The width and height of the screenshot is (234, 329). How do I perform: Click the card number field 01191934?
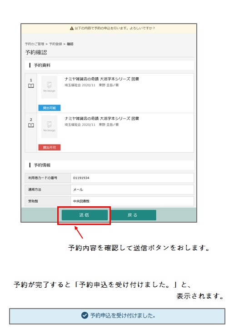point(132,178)
